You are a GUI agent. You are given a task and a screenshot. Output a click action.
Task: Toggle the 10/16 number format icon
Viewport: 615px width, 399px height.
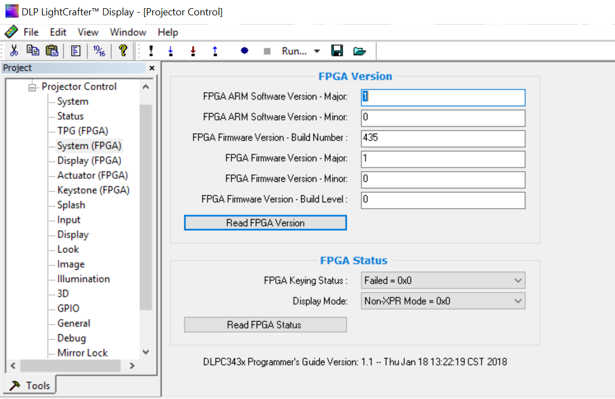[x=99, y=51]
